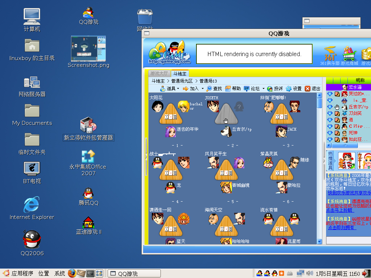This screenshot has width=371, height=278.
Task: Launch 腾讯QQ desktop icon
Action: 88,197
